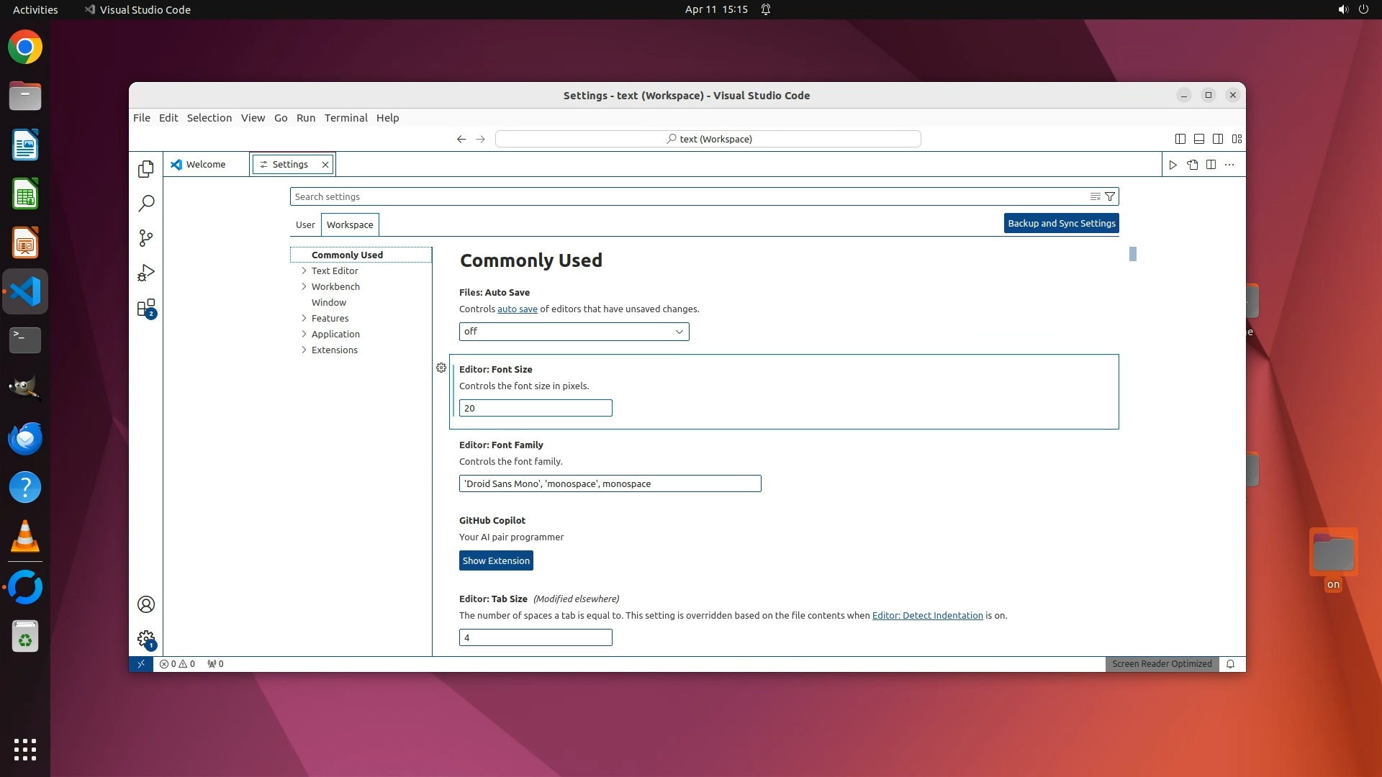The width and height of the screenshot is (1382, 777).
Task: Open Run and Debug view
Action: [146, 273]
